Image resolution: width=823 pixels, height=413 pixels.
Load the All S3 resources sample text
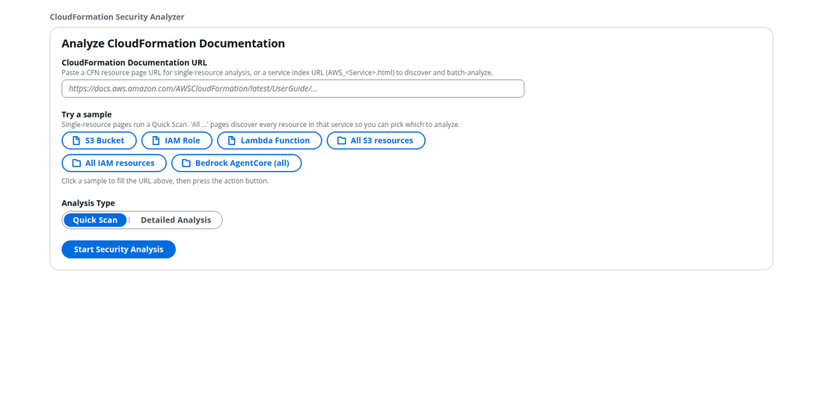[x=382, y=140]
